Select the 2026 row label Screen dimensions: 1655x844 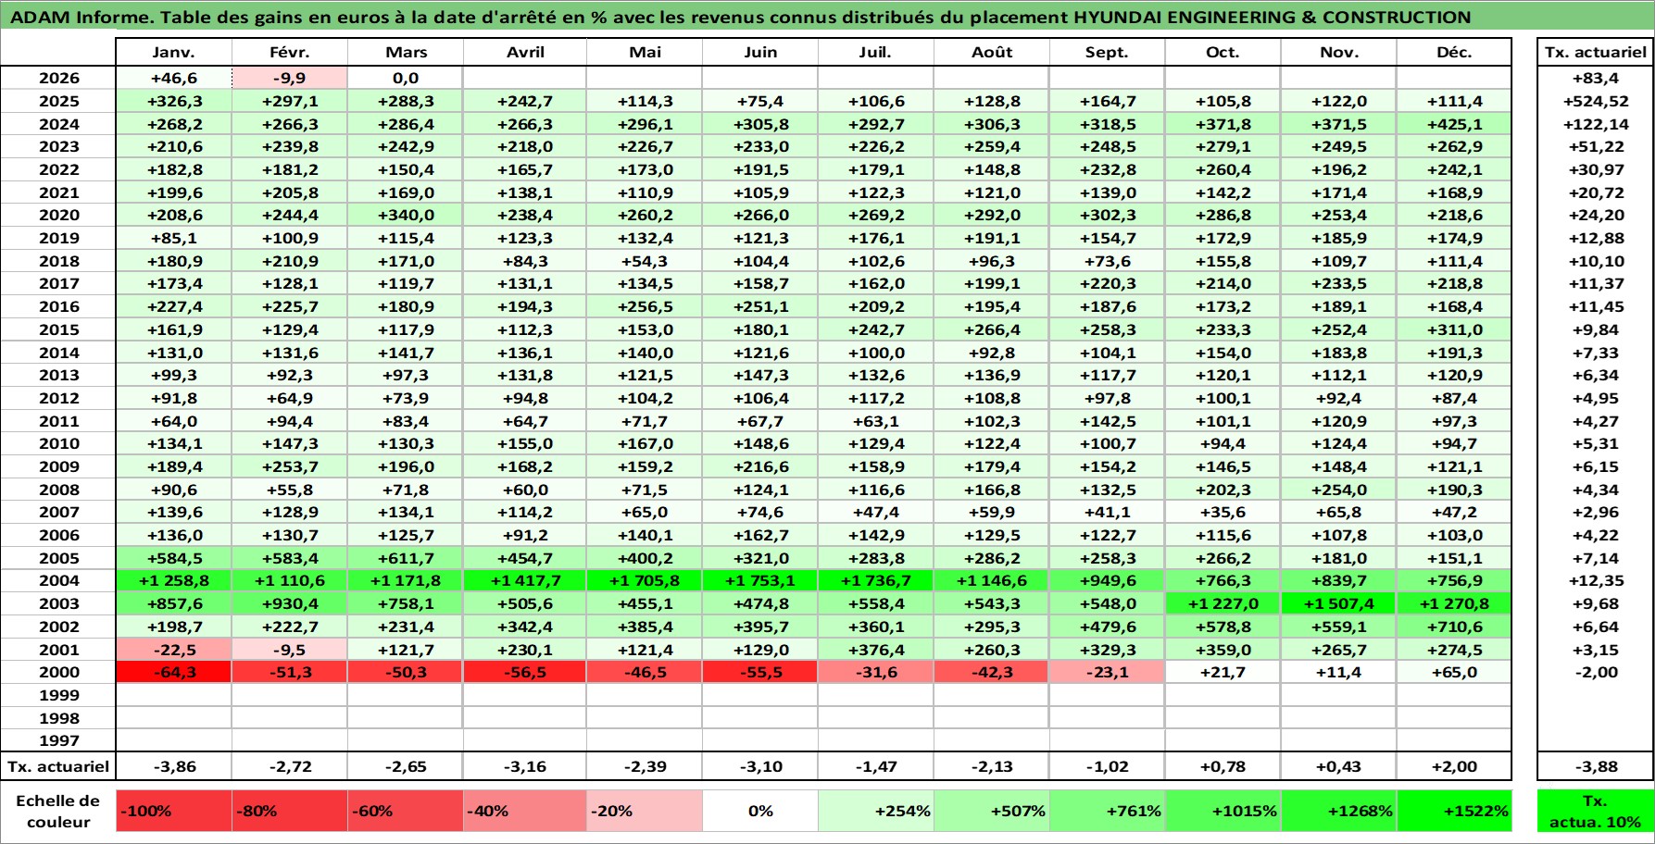click(x=58, y=79)
